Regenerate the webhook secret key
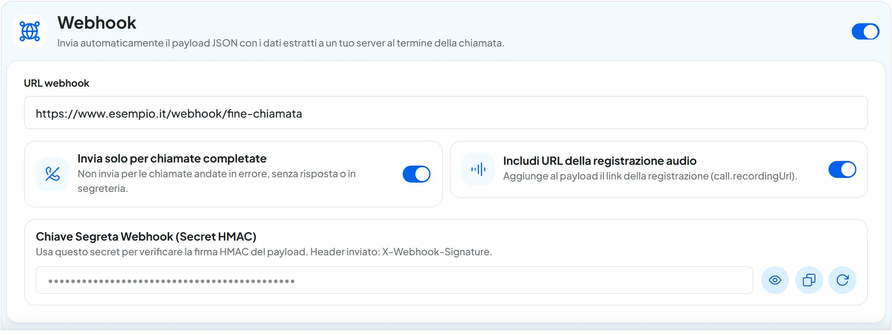This screenshot has height=335, width=892. pos(842,280)
